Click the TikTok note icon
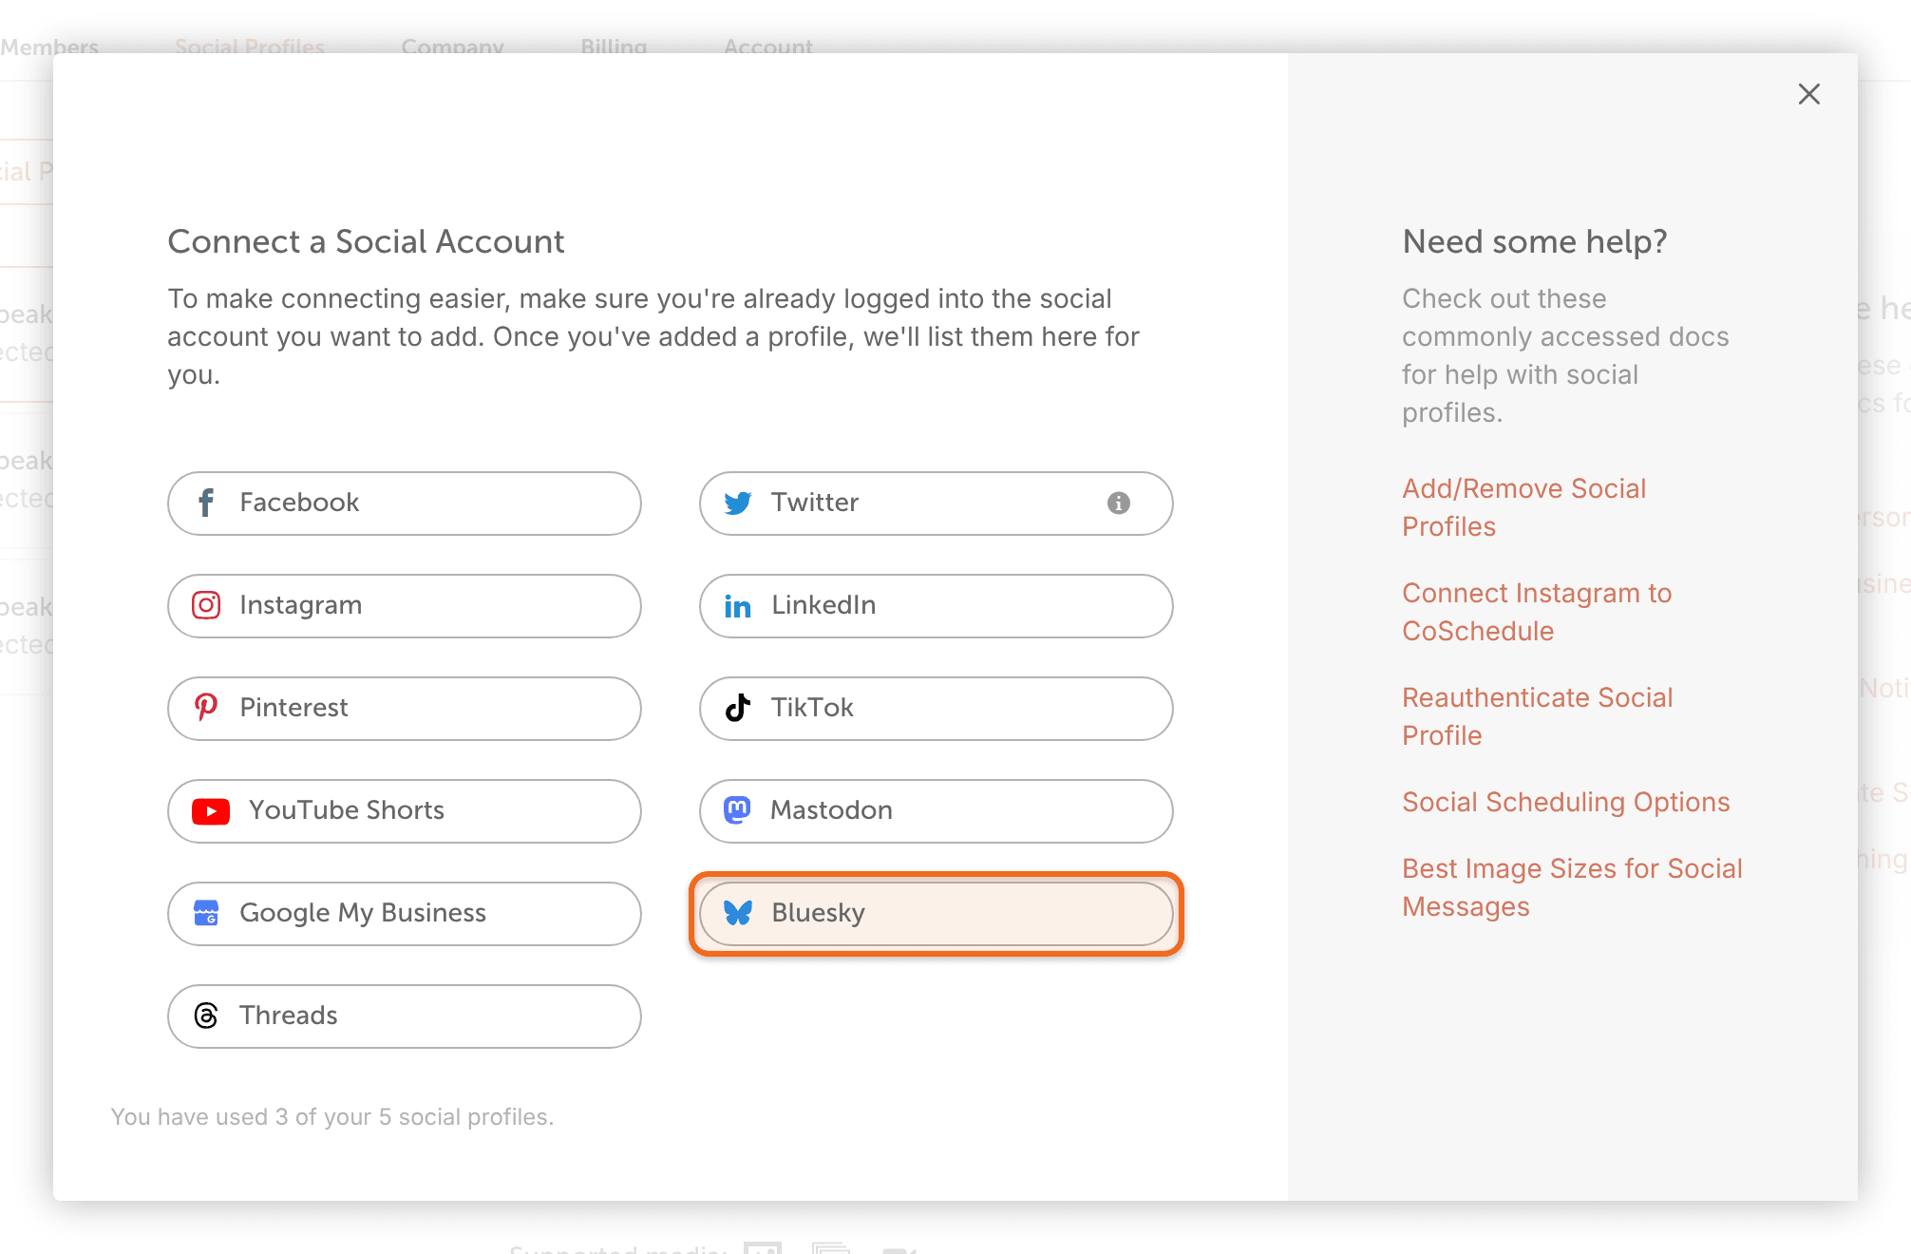This screenshot has height=1254, width=1911. 738,708
